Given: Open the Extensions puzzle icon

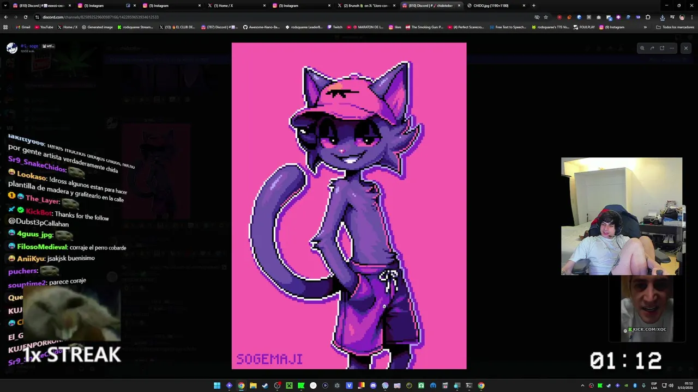Looking at the screenshot, I should [648, 17].
